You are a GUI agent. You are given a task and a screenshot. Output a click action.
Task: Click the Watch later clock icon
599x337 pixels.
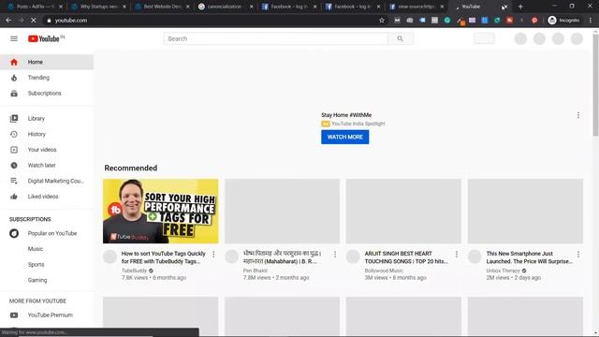[x=14, y=166]
